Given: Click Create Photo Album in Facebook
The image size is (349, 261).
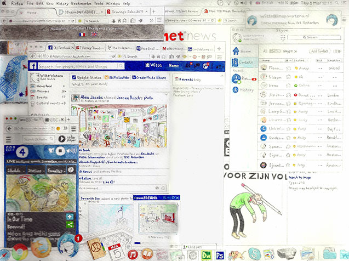Looking at the screenshot, I should pyautogui.click(x=149, y=77).
